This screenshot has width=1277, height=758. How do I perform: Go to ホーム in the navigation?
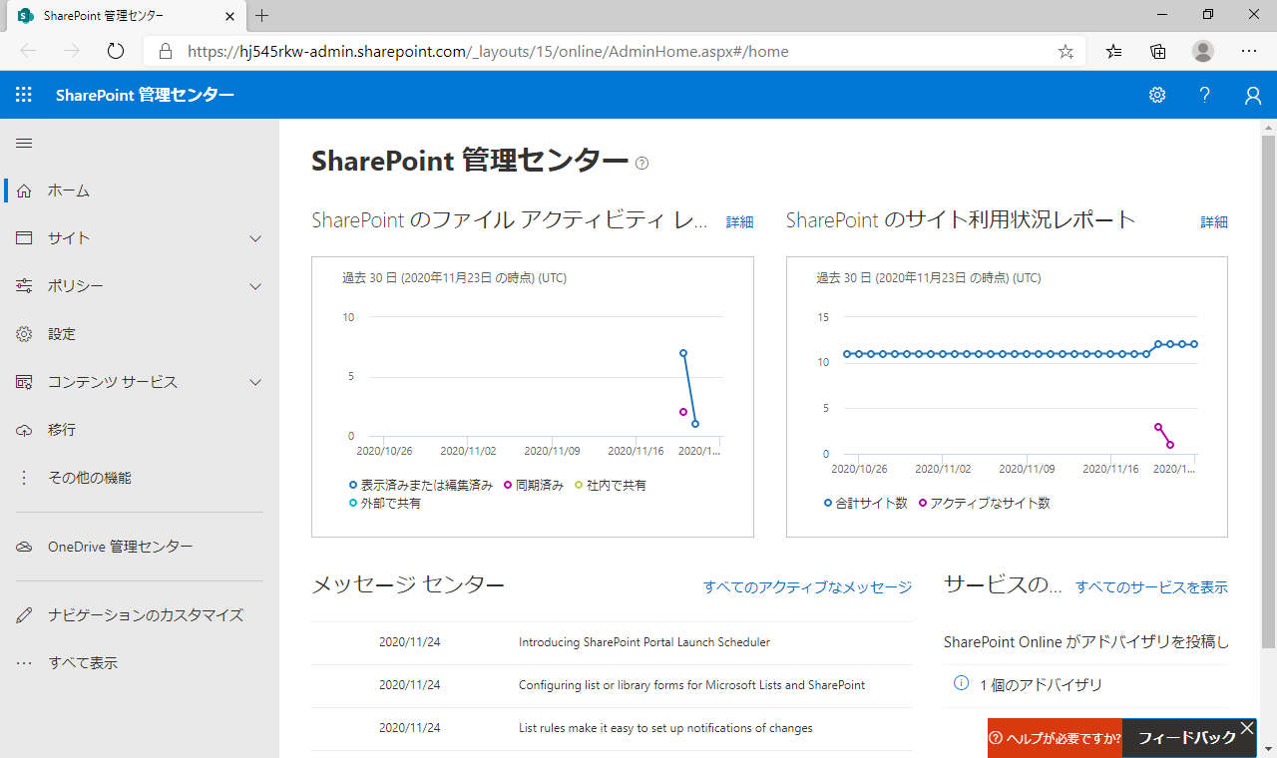click(69, 190)
